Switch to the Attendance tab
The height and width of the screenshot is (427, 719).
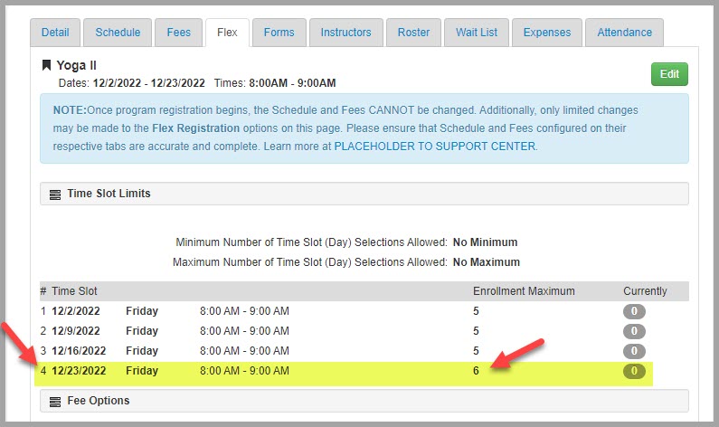click(x=624, y=33)
